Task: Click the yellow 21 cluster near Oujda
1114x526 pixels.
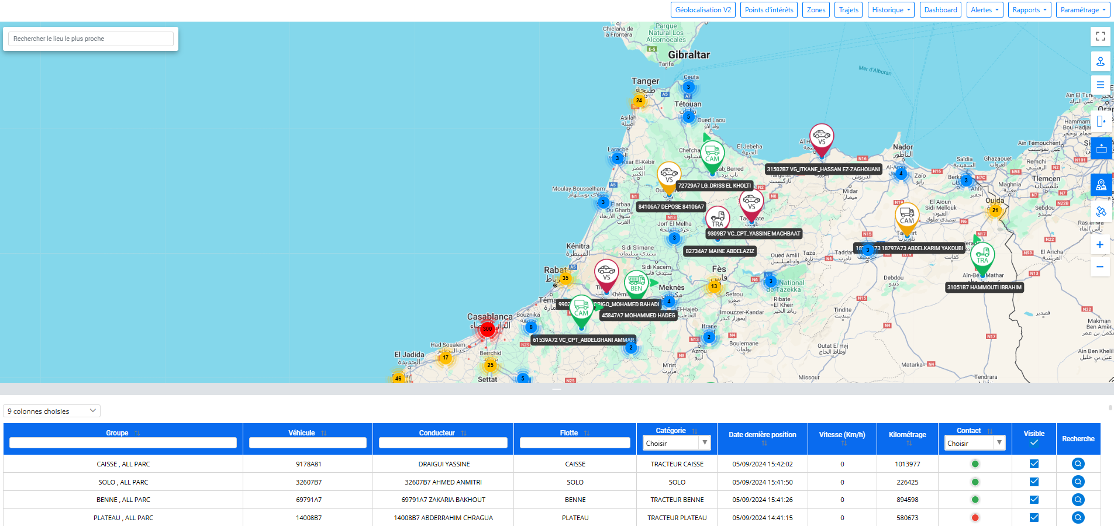Action: tap(995, 210)
